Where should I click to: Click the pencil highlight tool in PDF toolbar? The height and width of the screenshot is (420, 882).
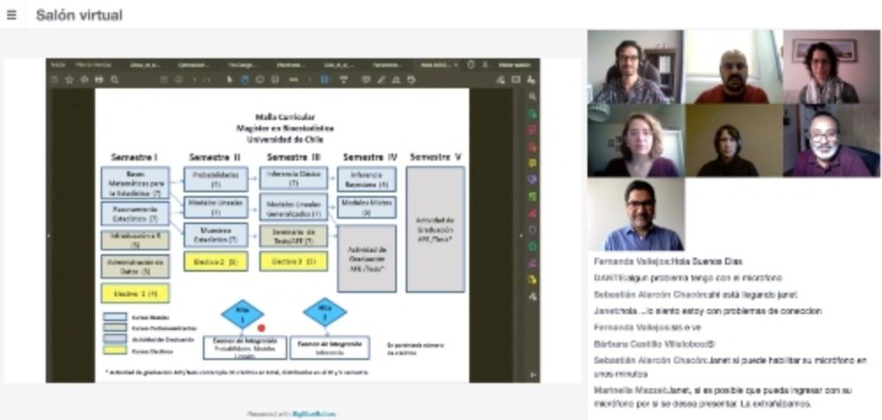(381, 79)
